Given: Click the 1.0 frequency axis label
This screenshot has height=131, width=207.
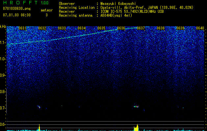Looking at the screenshot, I should [3, 59].
